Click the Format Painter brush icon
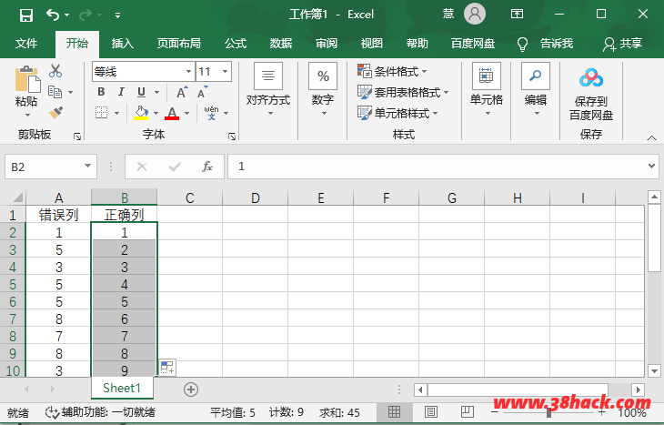The width and height of the screenshot is (664, 425). click(x=55, y=112)
